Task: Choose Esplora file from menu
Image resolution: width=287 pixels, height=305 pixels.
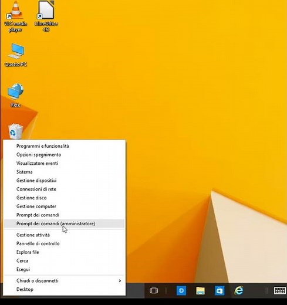Action: [64, 252]
